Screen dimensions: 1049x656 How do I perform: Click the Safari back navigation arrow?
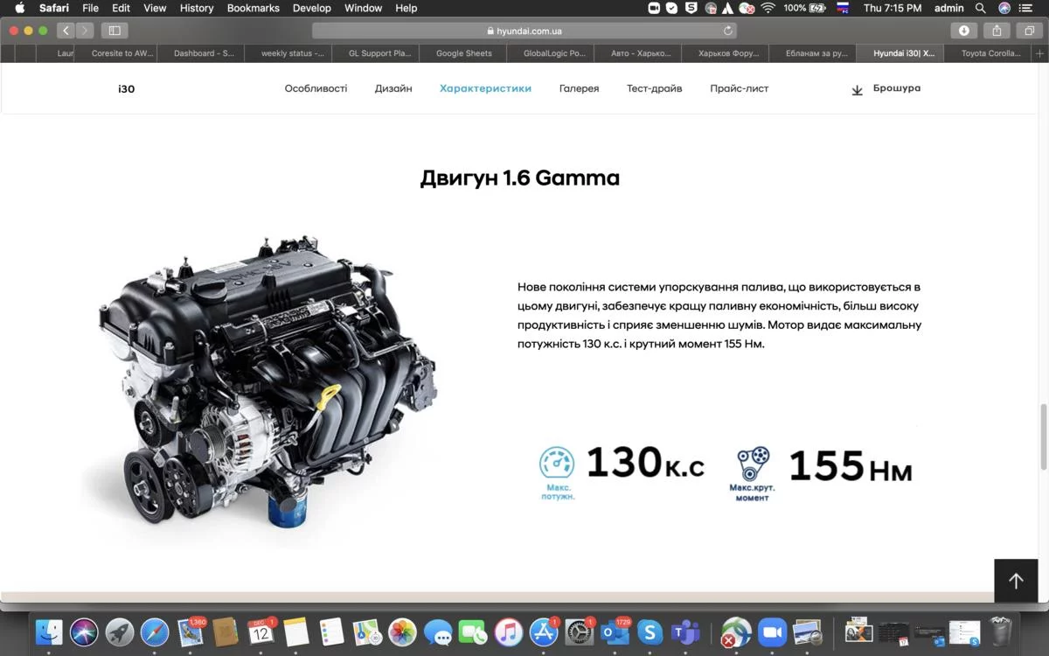(66, 31)
